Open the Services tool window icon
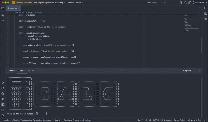This screenshot has width=208, height=122. (x=3, y=99)
